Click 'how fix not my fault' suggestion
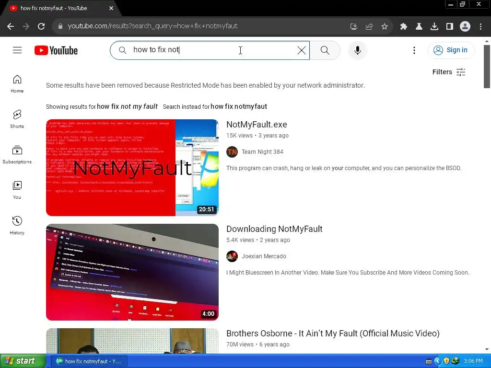Viewport: 491px width, 368px height. (x=127, y=106)
